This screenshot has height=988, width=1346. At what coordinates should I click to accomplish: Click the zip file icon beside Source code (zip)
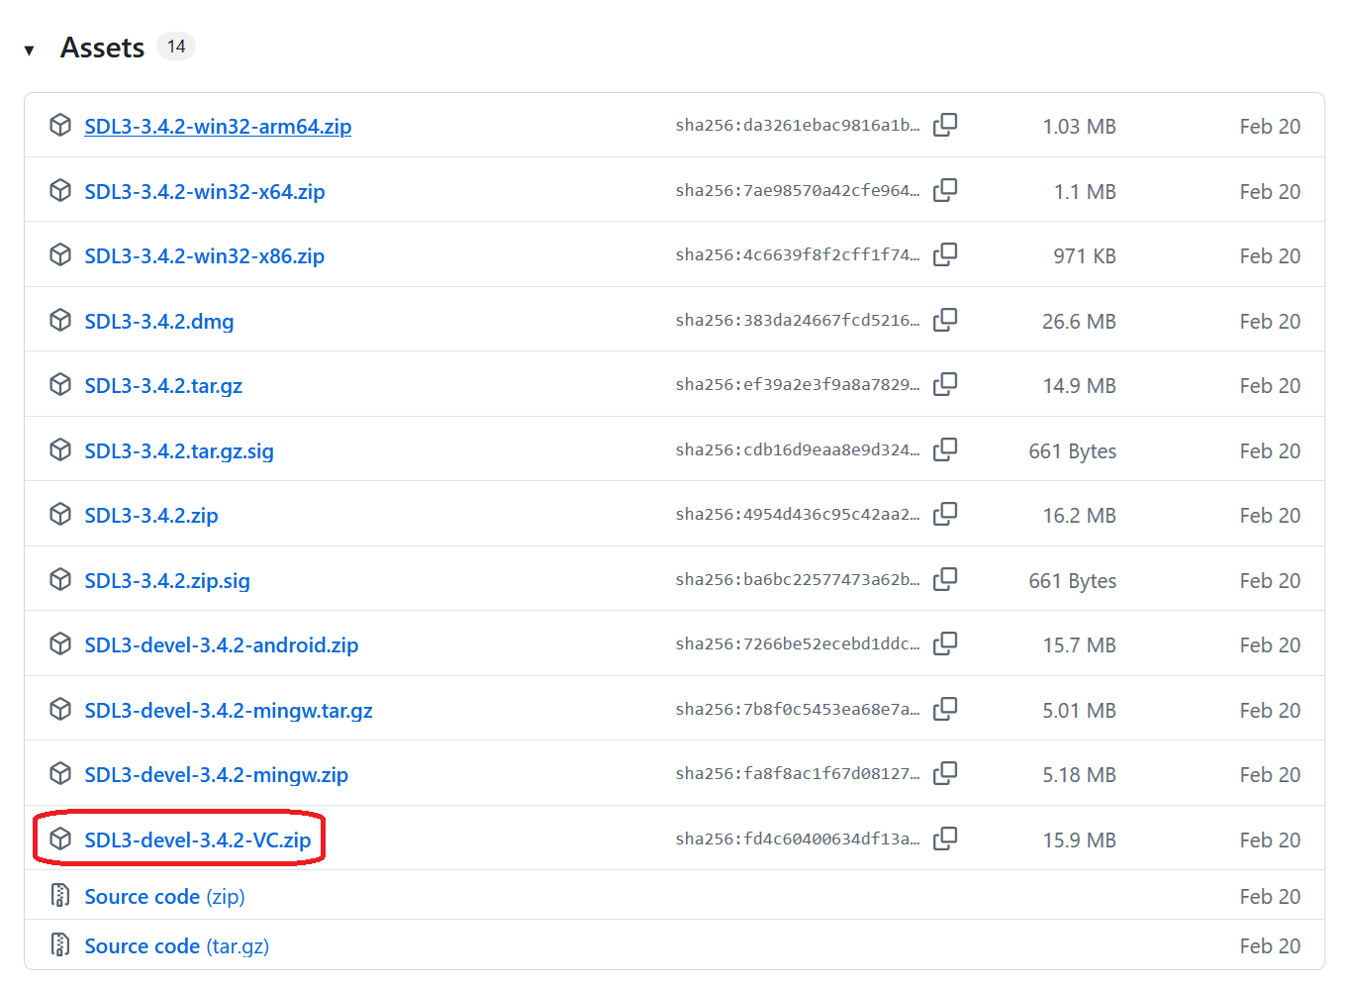pyautogui.click(x=60, y=895)
